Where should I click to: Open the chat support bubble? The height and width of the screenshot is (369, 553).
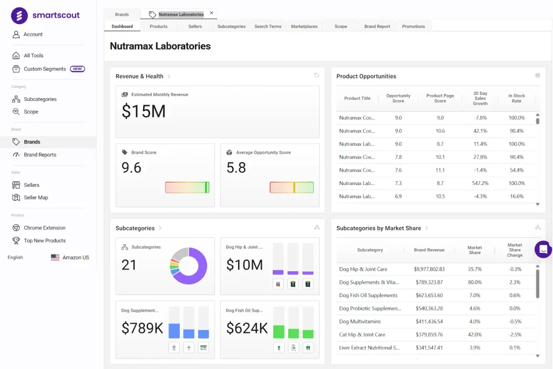(543, 250)
